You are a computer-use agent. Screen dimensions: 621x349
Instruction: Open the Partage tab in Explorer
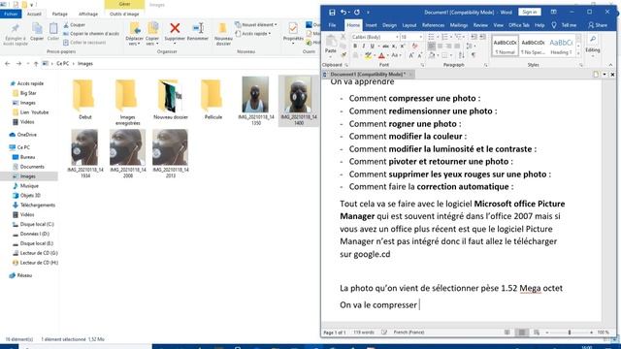[x=60, y=14]
